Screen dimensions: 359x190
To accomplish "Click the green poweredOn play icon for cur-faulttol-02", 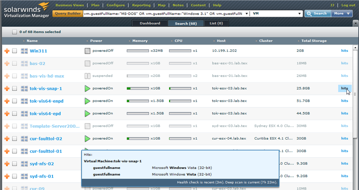I will (87, 139).
